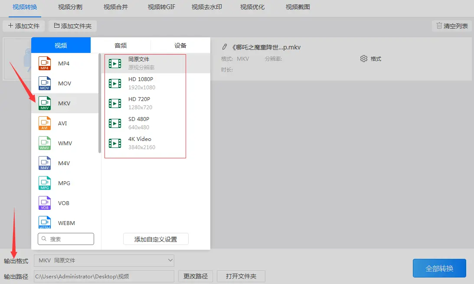Open the 视频分割 top tab

tap(70, 7)
